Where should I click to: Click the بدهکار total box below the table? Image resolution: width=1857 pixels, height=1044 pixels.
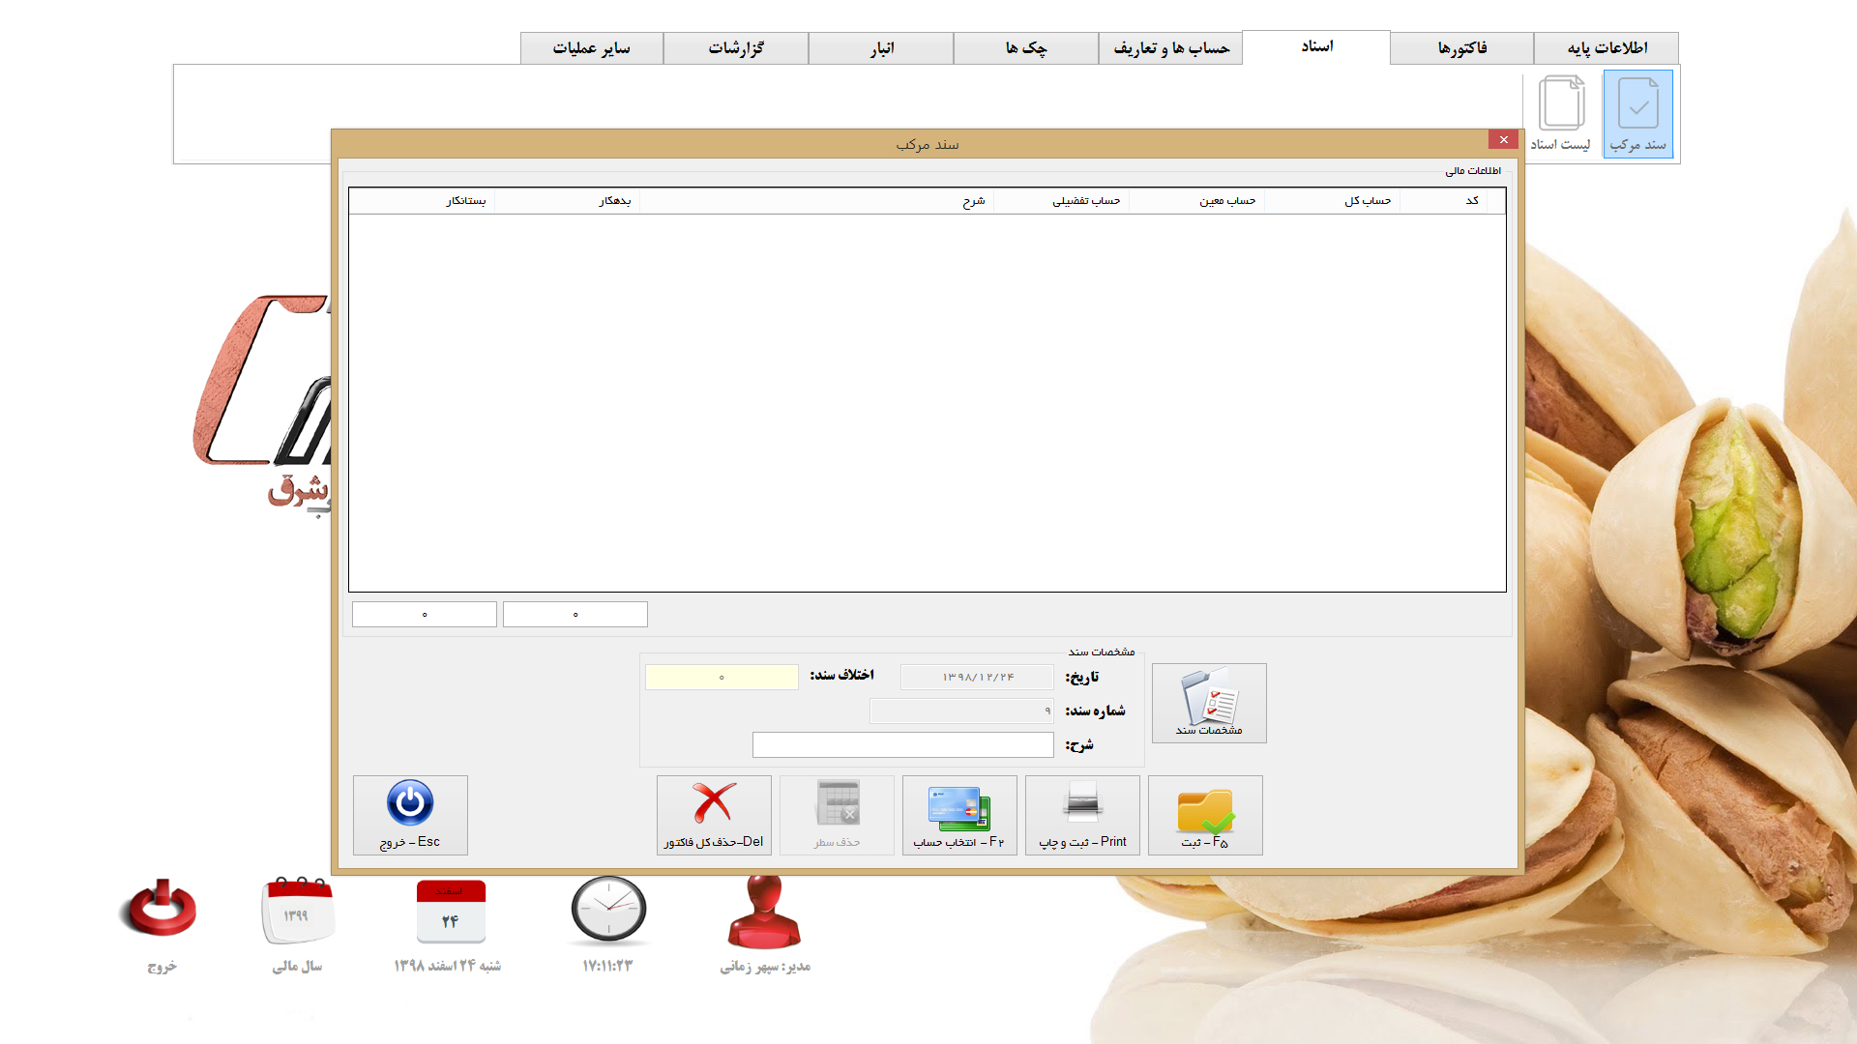point(575,614)
